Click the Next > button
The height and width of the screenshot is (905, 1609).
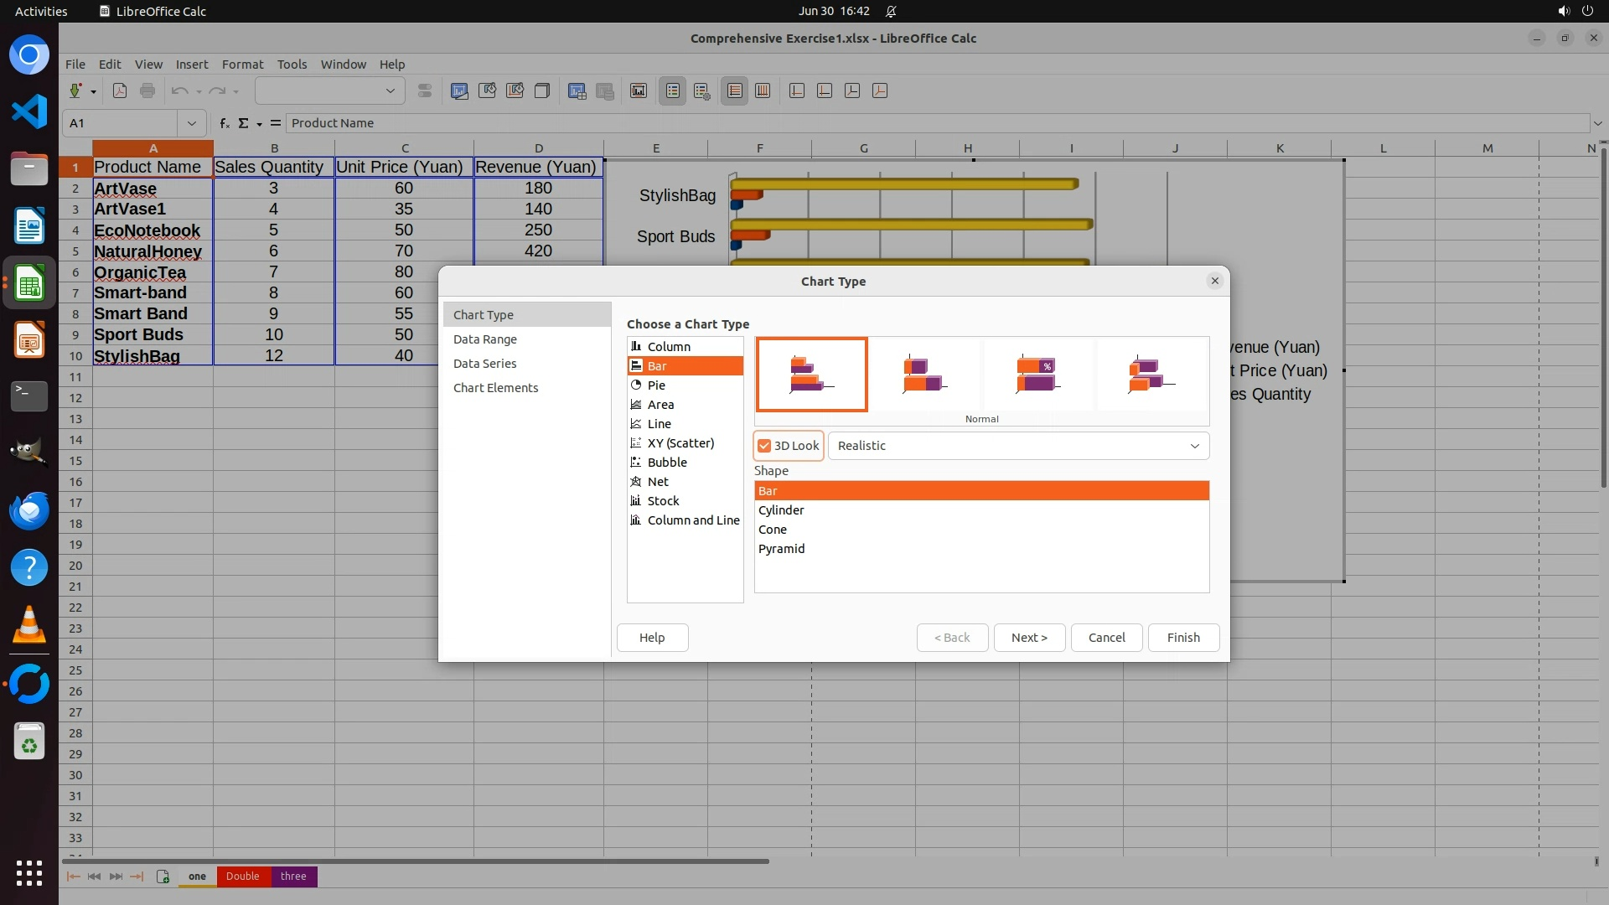pos(1029,638)
